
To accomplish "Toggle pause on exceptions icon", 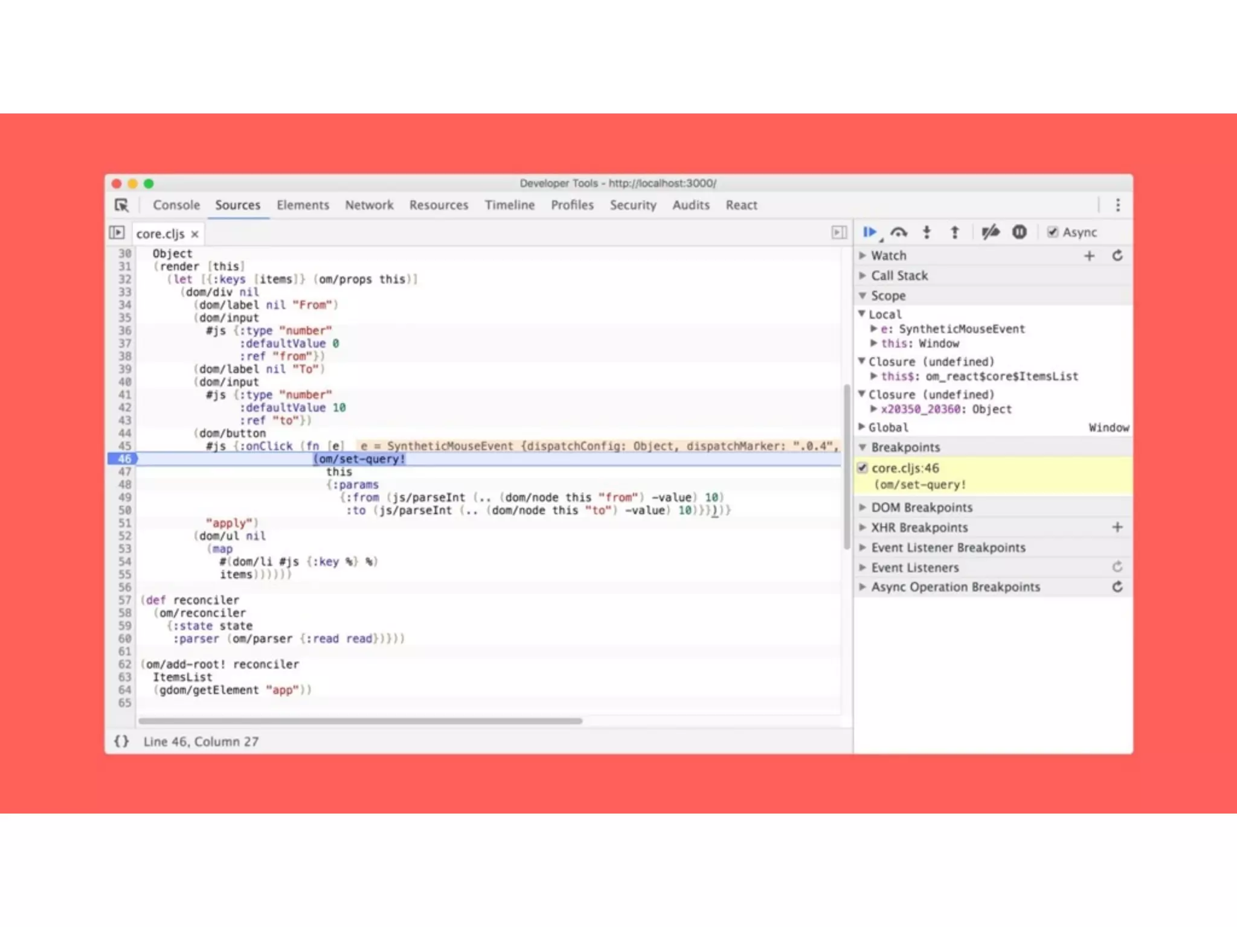I will tap(1019, 232).
